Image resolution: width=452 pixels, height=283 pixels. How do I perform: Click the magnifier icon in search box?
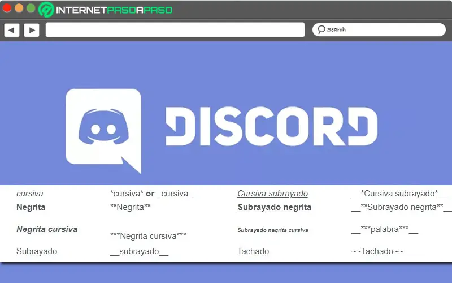pyautogui.click(x=321, y=29)
